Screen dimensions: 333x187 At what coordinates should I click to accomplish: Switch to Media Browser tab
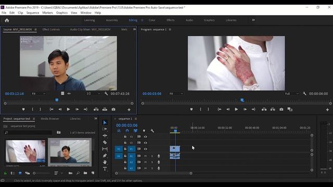pyautogui.click(x=50, y=119)
